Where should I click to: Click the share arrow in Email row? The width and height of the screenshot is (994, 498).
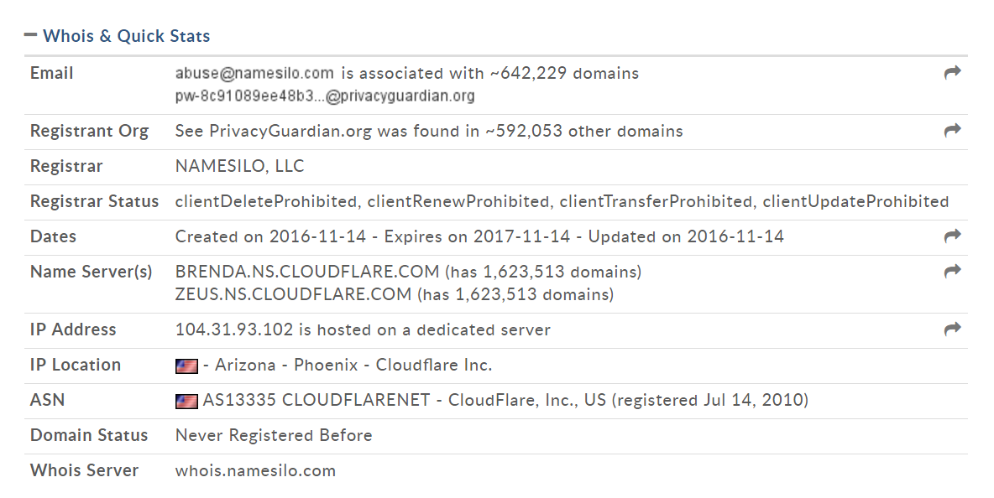pyautogui.click(x=952, y=73)
